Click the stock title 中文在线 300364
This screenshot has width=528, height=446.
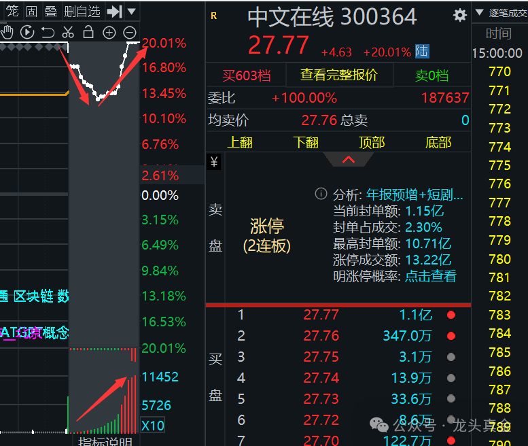tap(332, 17)
